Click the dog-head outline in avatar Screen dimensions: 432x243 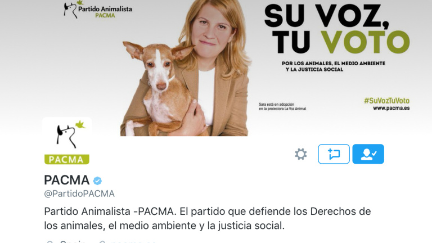(x=66, y=136)
